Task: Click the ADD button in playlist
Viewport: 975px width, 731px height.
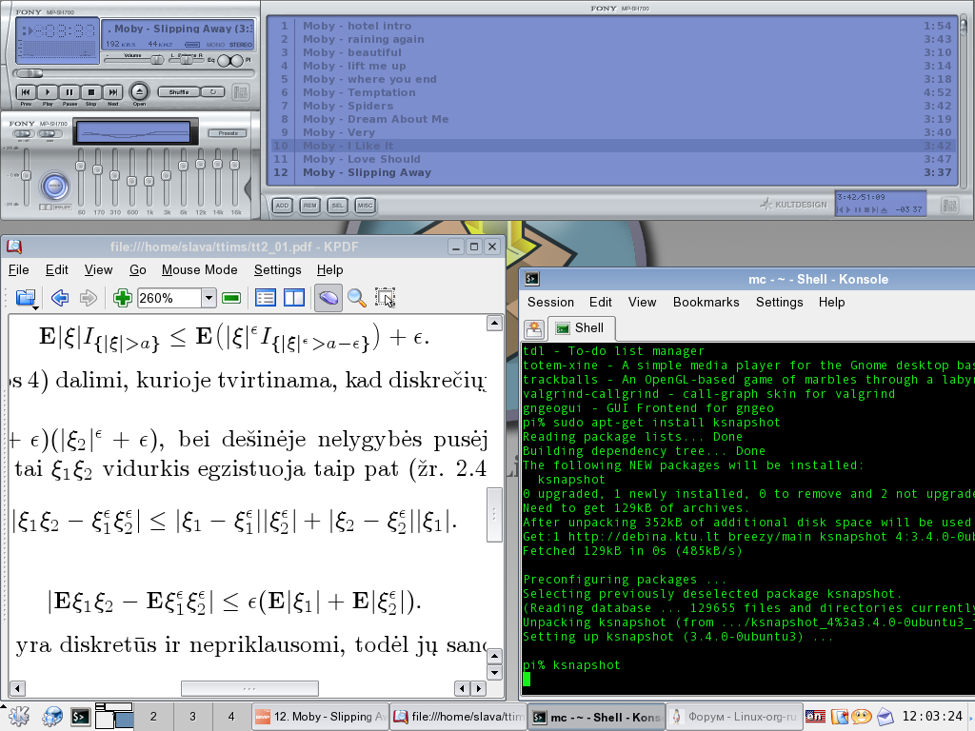Action: [282, 206]
